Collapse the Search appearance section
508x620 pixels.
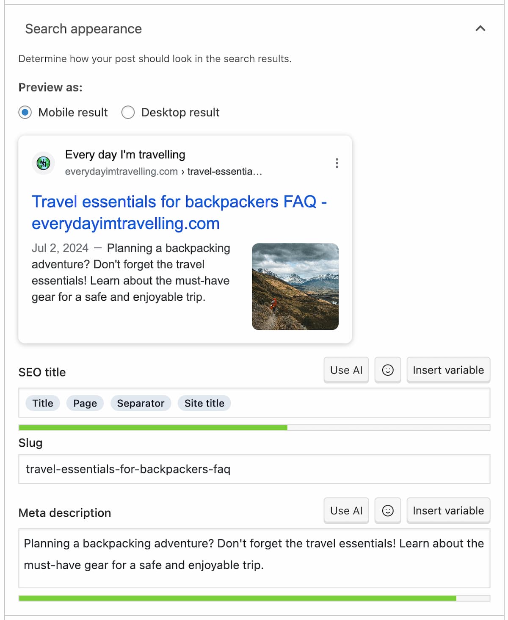pyautogui.click(x=480, y=29)
